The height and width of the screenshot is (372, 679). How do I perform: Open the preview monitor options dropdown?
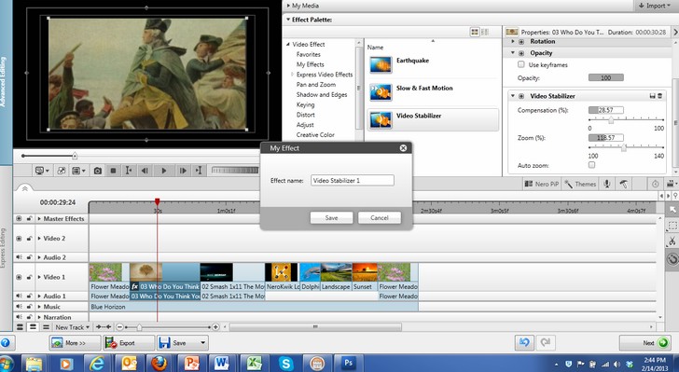42,171
